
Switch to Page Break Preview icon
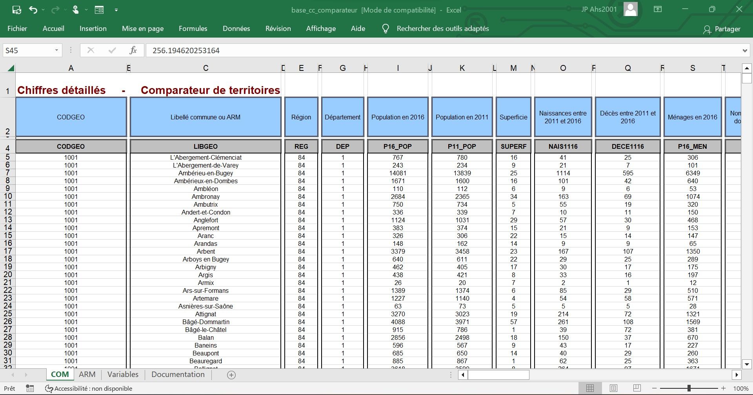point(637,388)
